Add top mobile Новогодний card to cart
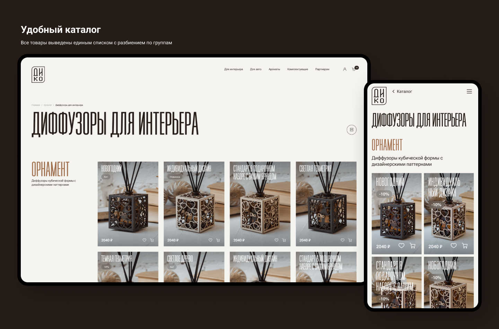This screenshot has width=499, height=329. point(413,246)
